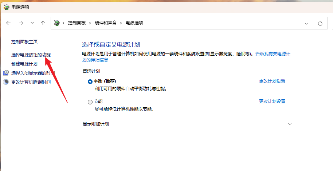Expand chevron after 硬件和声音 breadcrumb

[x=121, y=23]
